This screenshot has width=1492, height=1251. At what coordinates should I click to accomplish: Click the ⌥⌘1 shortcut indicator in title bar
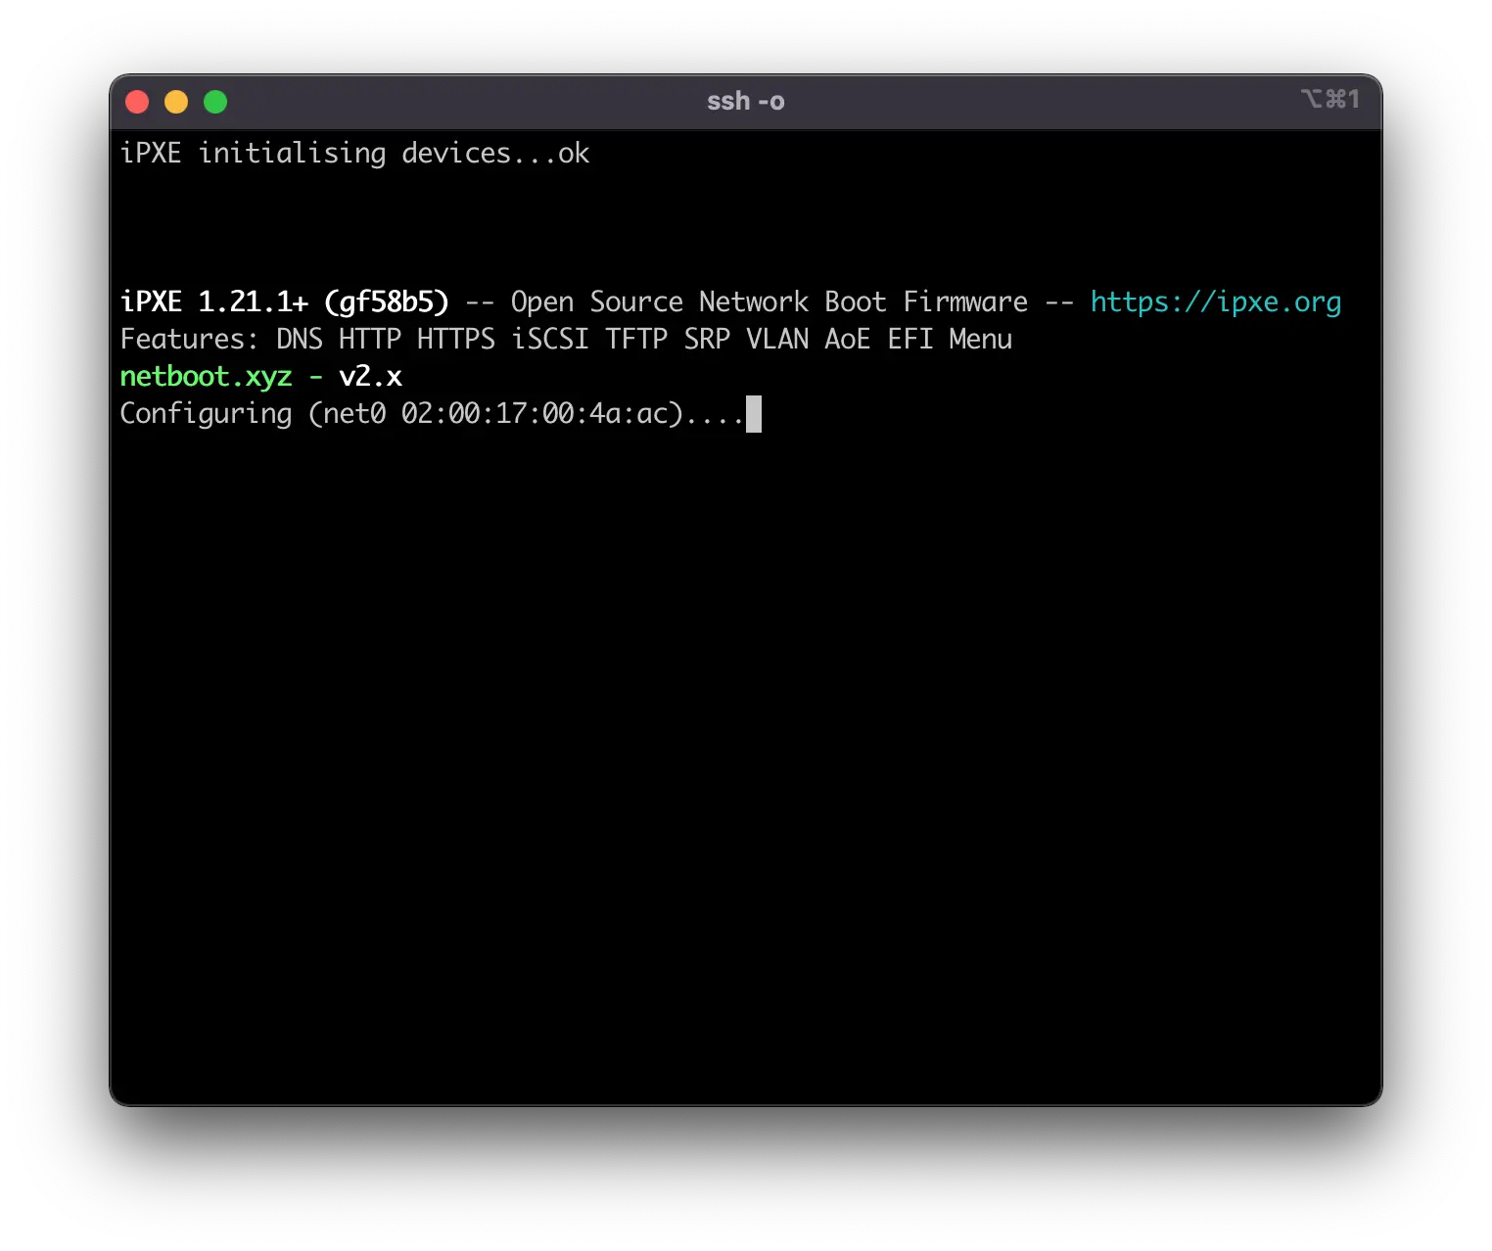1329,100
